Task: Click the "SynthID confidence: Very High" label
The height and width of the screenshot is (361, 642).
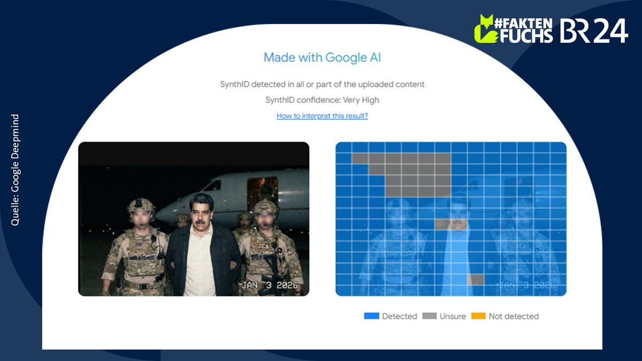Action: (x=322, y=99)
